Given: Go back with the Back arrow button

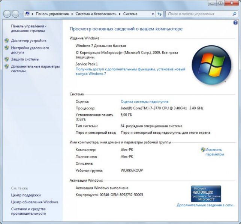Looking at the screenshot, I should 7,14.
